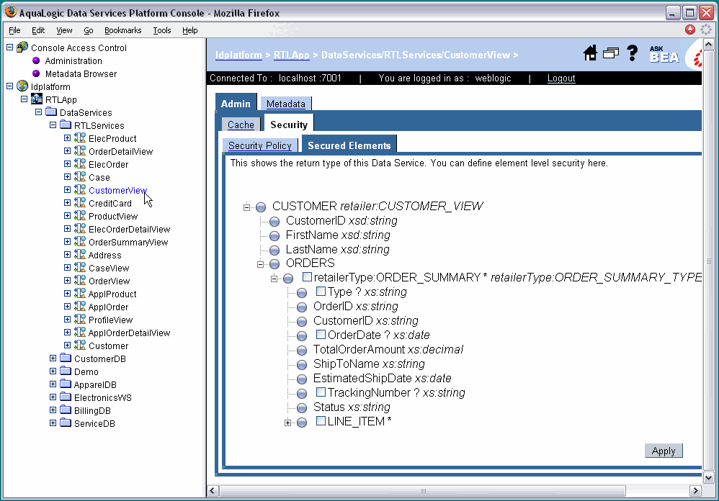Screen dimensions: 719x501
Task: Select OrderSummaryView in the tree
Action: (128, 242)
